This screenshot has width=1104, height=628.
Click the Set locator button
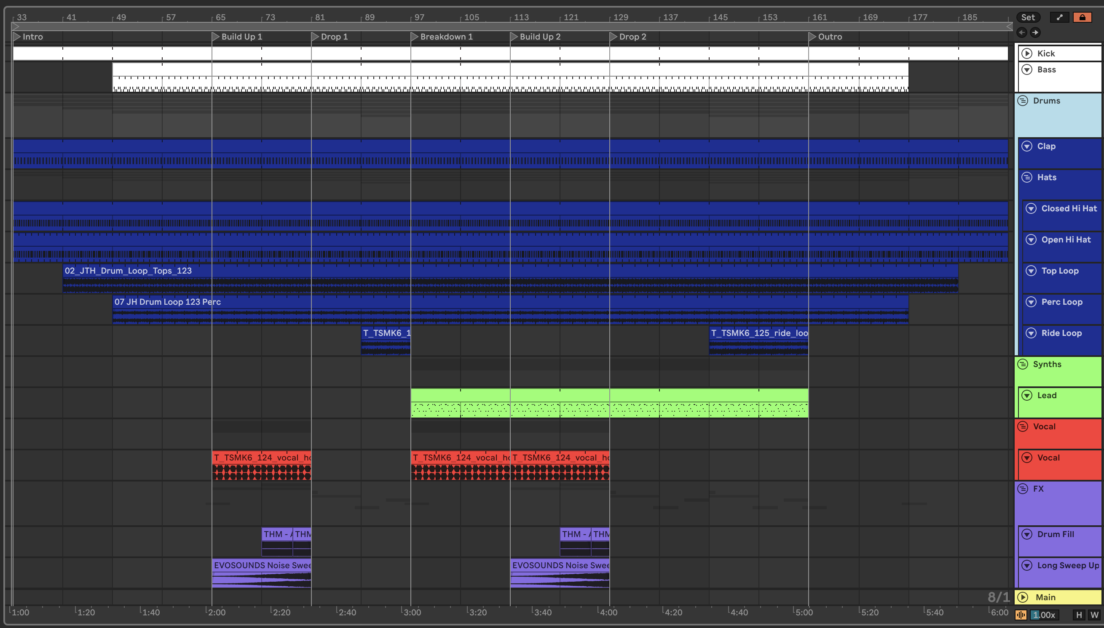tap(1028, 17)
